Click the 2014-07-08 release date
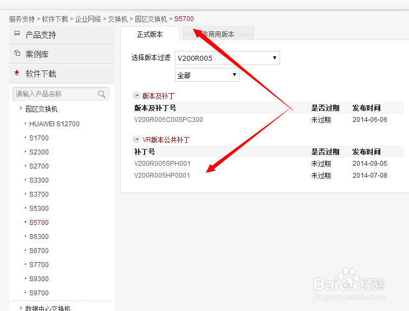The width and height of the screenshot is (409, 311). pyautogui.click(x=370, y=176)
